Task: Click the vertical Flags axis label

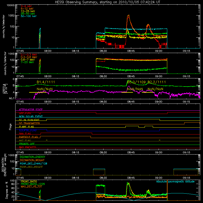Action: (x=10, y=127)
